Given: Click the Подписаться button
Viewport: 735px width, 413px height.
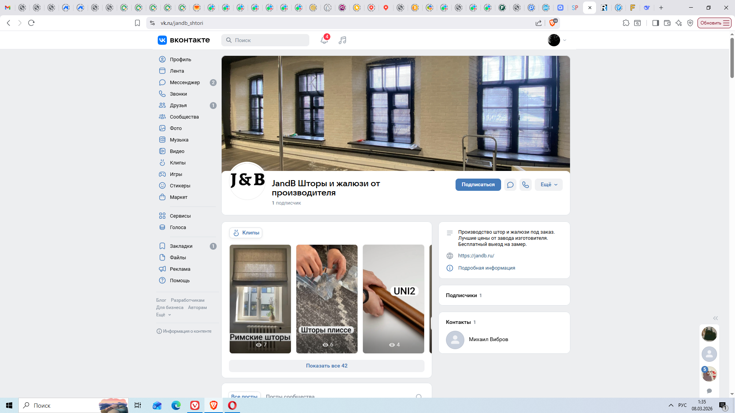Looking at the screenshot, I should click(478, 185).
